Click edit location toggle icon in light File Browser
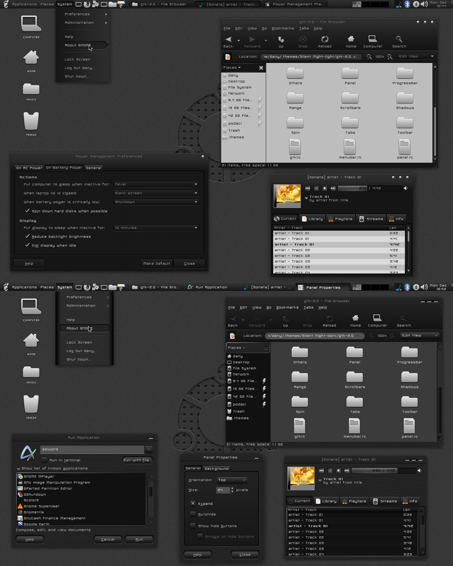The height and width of the screenshot is (566, 453). tap(228, 57)
